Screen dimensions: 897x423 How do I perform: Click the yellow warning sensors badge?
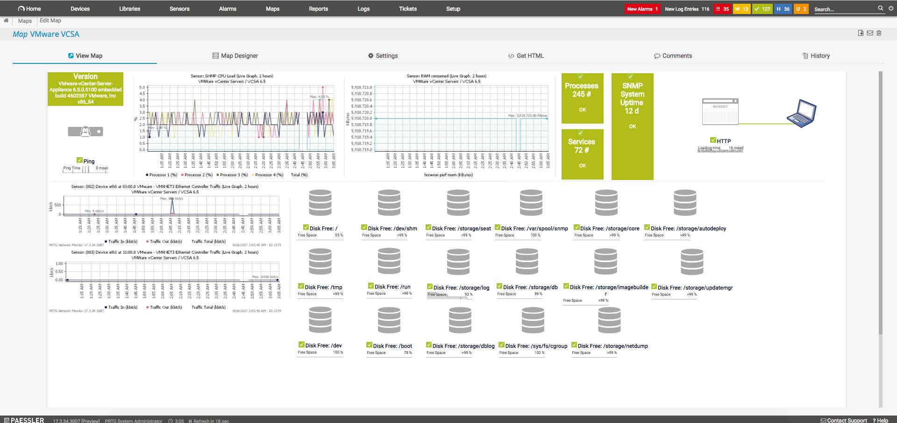pyautogui.click(x=741, y=9)
